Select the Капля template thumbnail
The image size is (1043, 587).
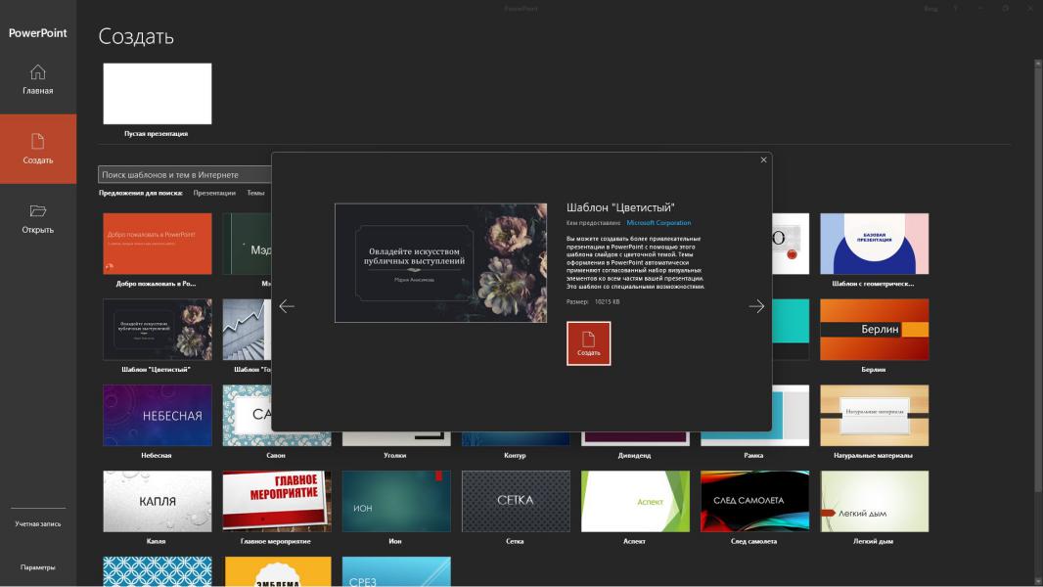tap(157, 501)
